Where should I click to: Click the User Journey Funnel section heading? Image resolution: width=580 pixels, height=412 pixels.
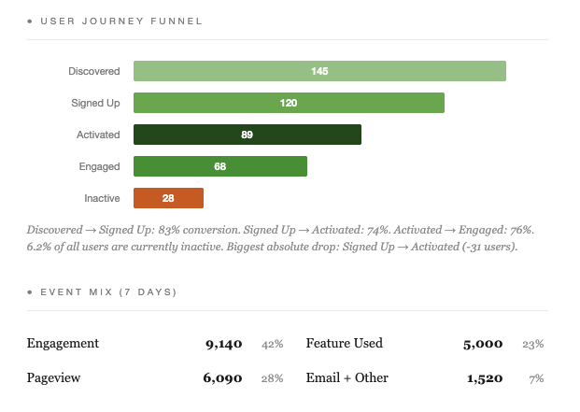click(x=121, y=21)
